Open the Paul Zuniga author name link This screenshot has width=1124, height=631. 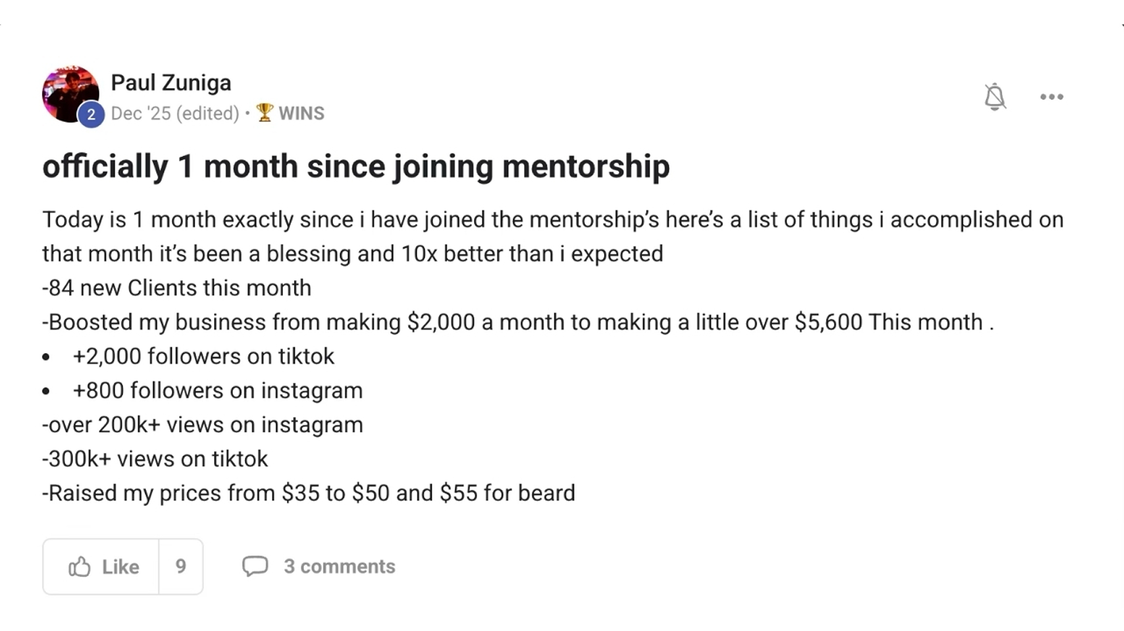point(171,83)
